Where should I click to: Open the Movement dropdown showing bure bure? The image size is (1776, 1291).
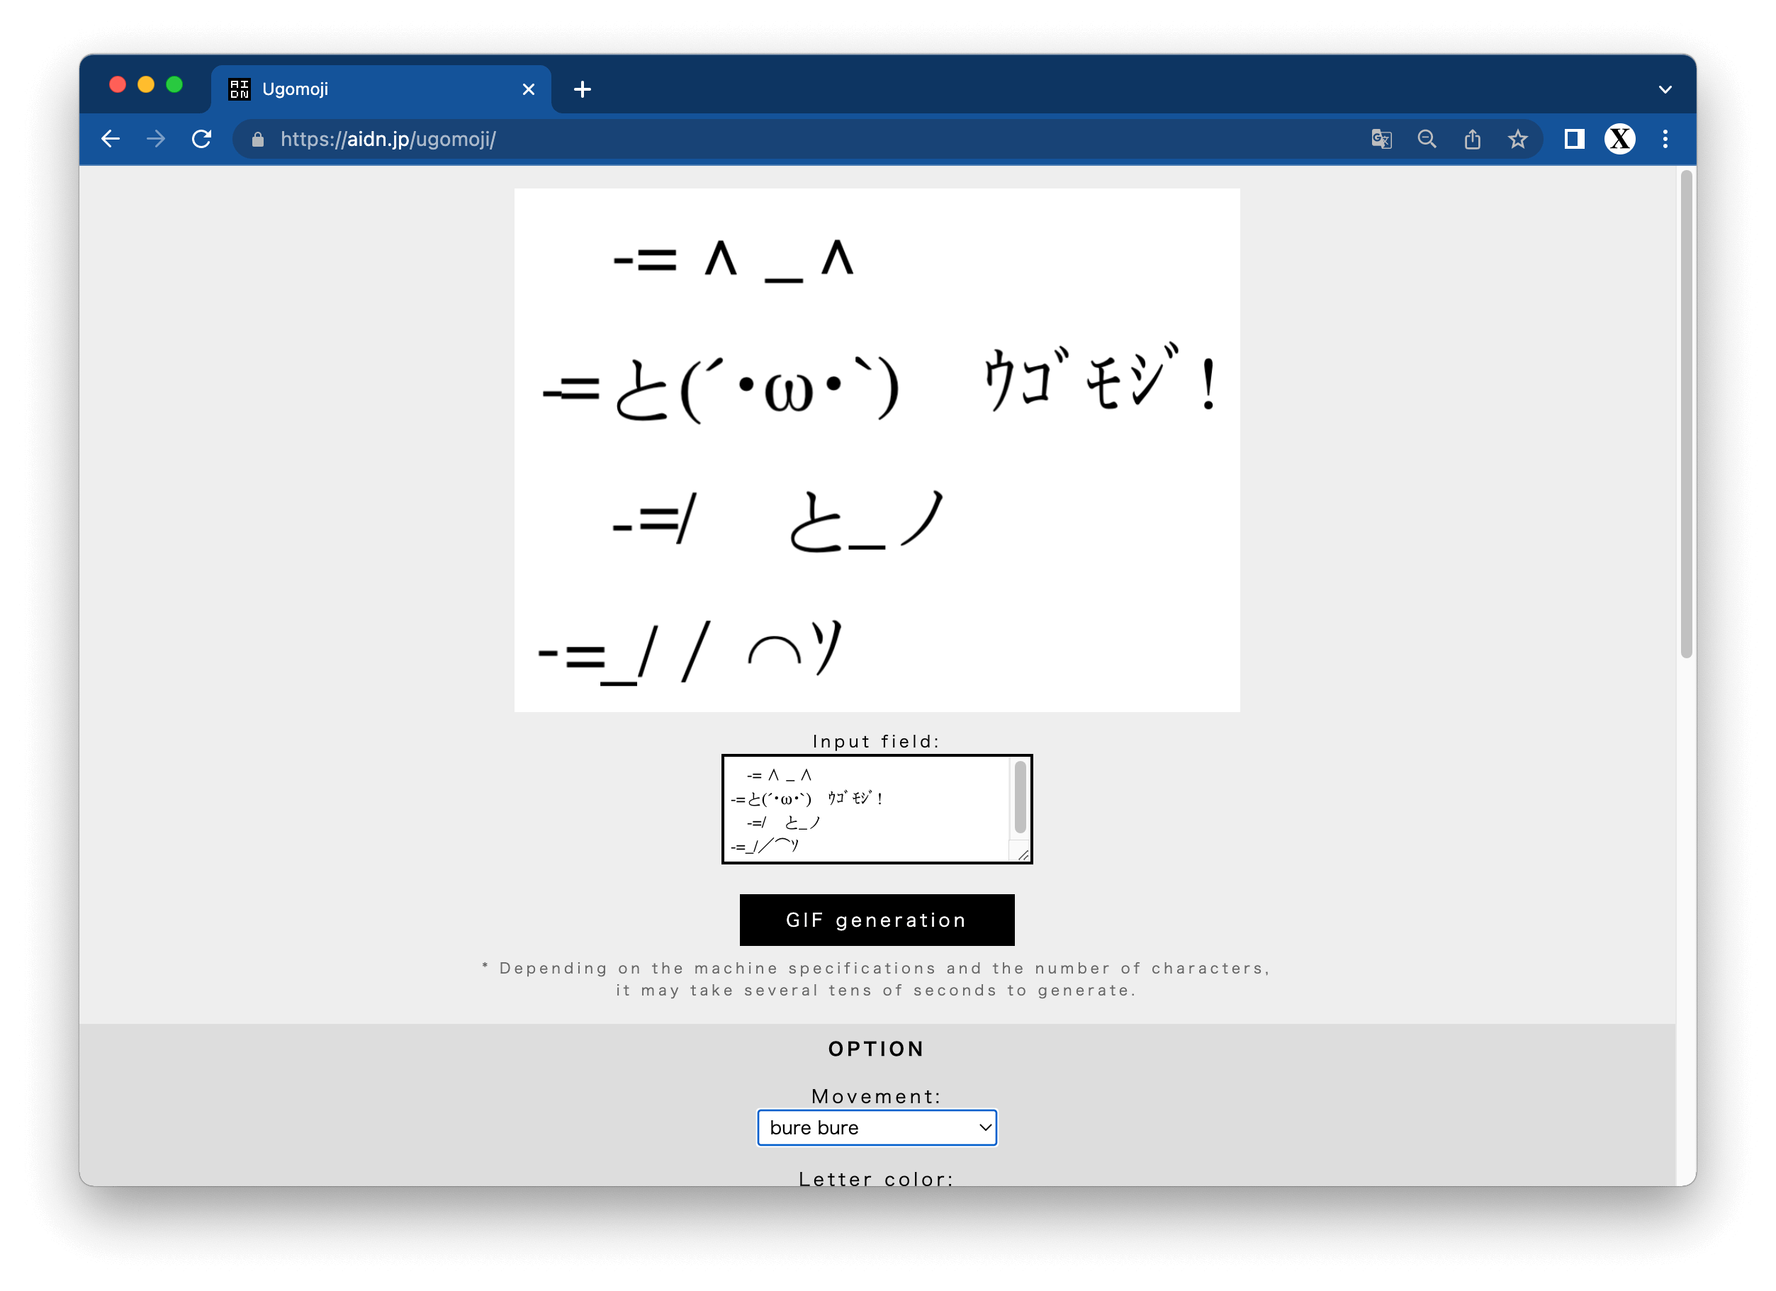(877, 1127)
